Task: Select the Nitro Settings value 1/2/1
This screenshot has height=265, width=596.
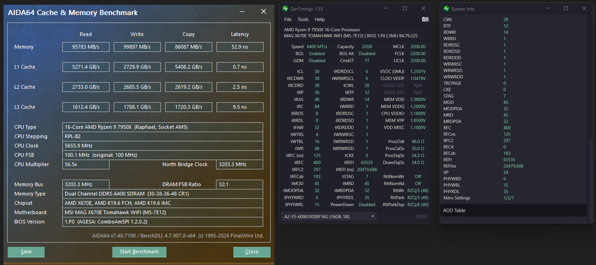Action: coord(509,198)
